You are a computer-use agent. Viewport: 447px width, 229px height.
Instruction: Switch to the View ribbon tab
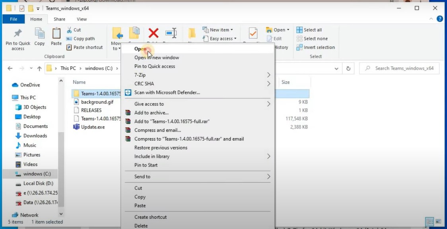click(82, 19)
